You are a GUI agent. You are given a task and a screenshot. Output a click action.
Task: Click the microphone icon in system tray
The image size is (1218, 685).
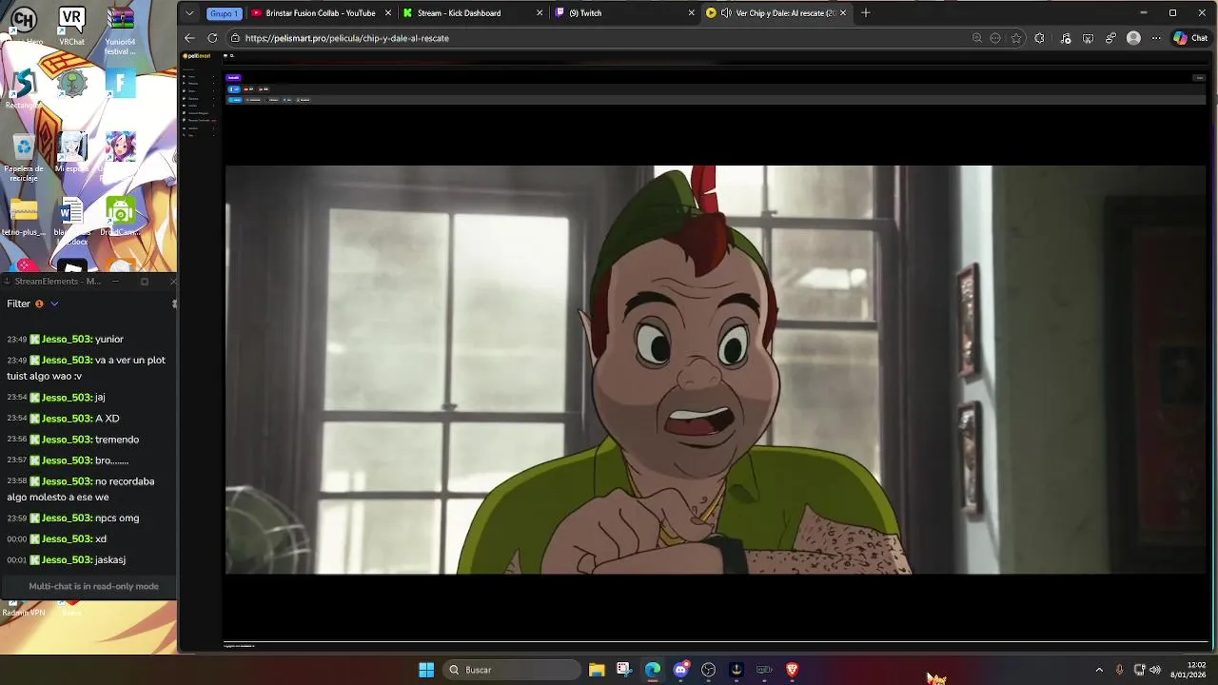coord(1119,670)
